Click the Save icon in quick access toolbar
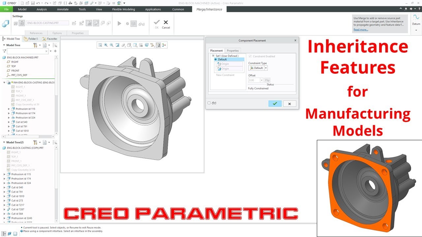 click(x=33, y=3)
